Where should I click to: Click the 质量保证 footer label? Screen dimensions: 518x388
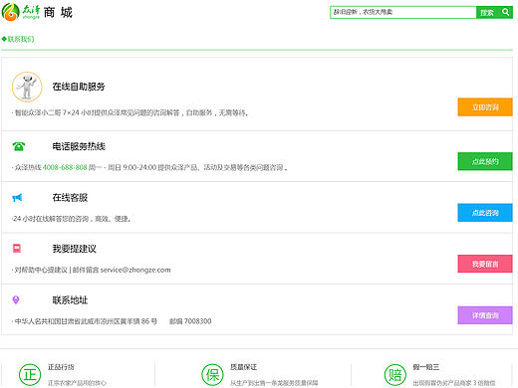point(244,367)
